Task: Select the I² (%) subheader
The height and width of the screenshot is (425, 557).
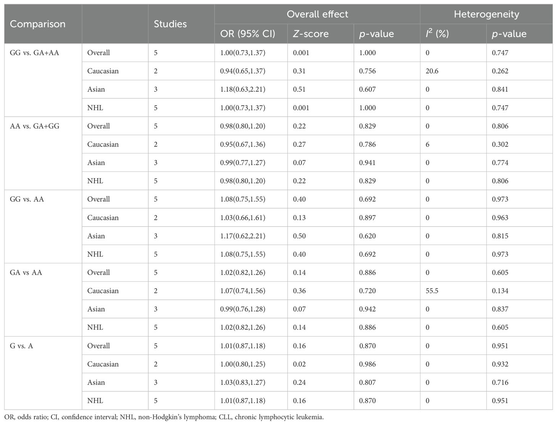Action: (x=437, y=34)
